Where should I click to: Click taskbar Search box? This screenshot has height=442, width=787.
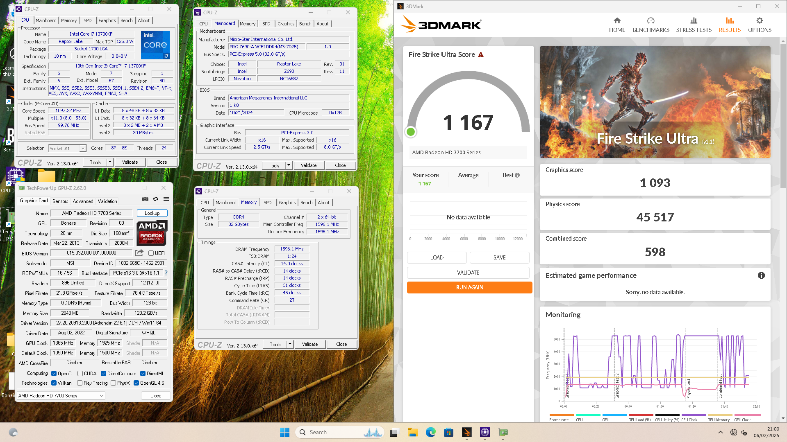tap(339, 432)
